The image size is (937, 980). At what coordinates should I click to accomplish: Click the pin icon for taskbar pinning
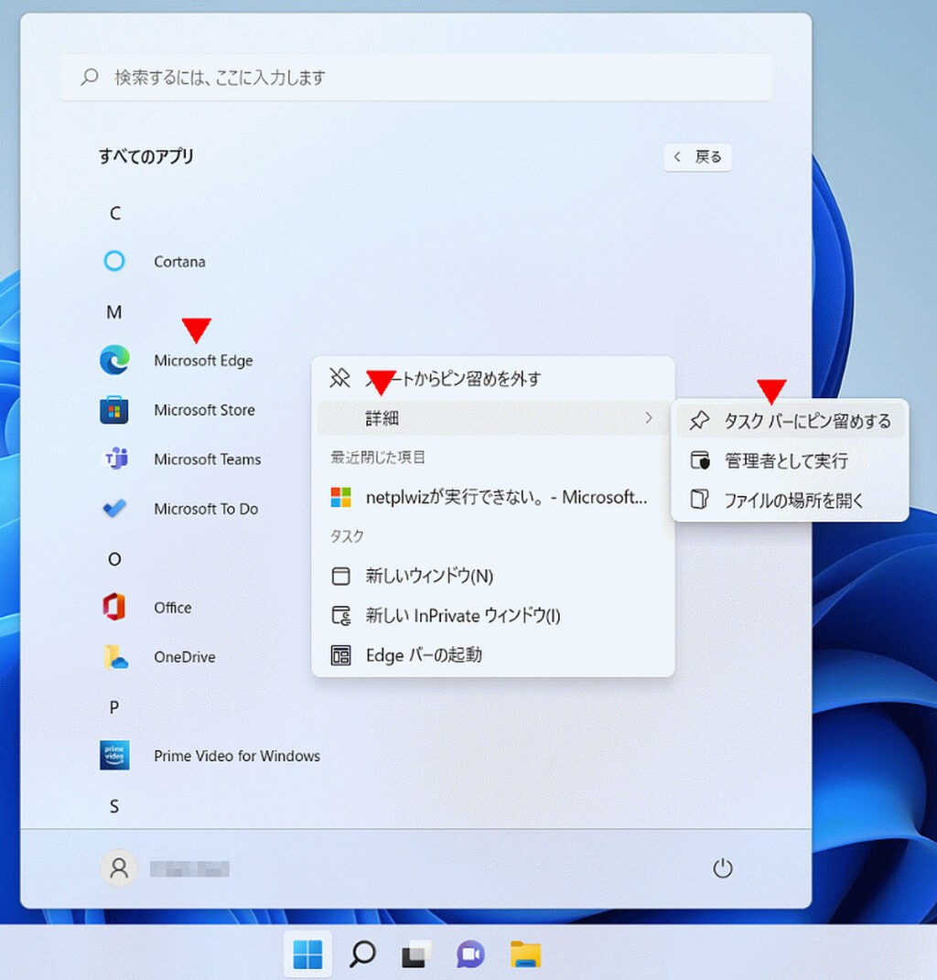pos(699,421)
